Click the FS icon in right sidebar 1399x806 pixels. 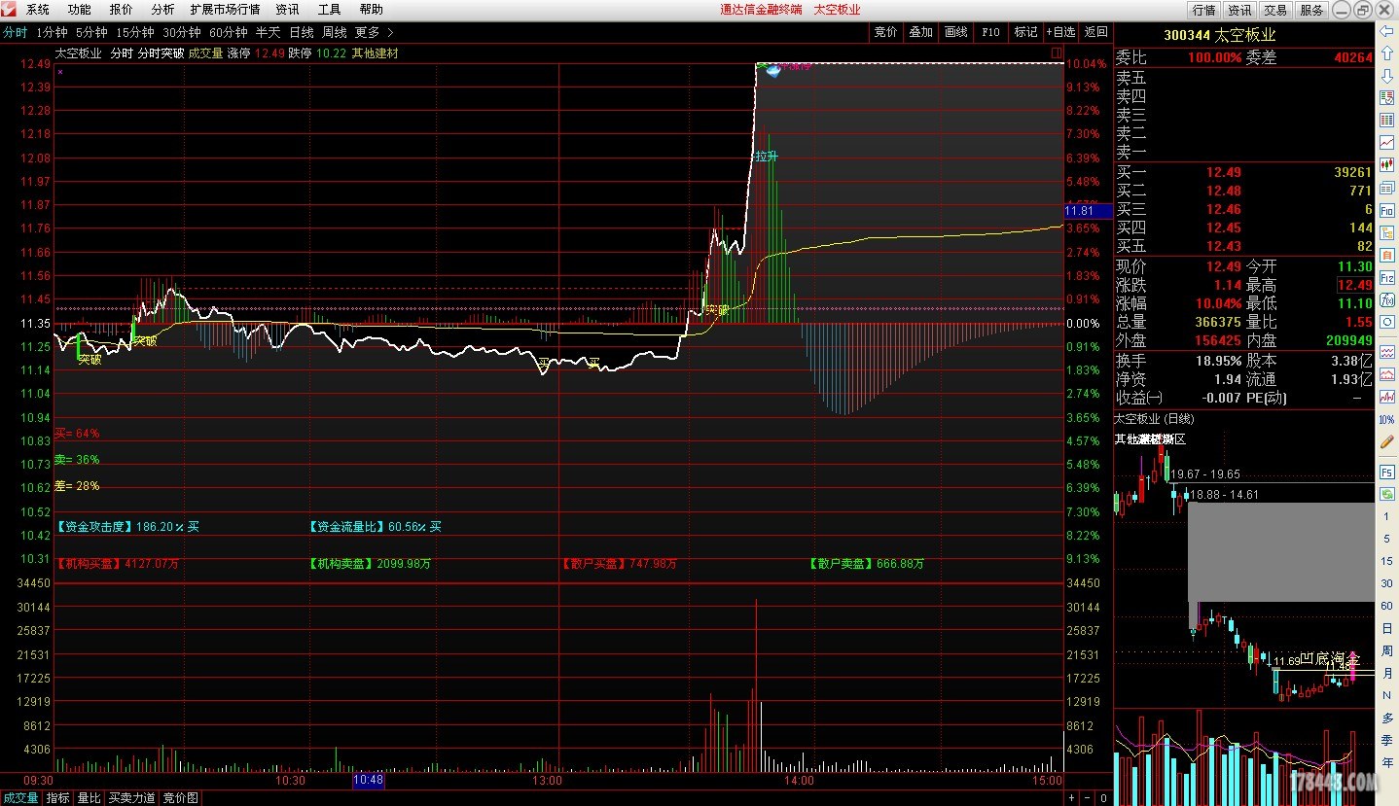(1386, 472)
